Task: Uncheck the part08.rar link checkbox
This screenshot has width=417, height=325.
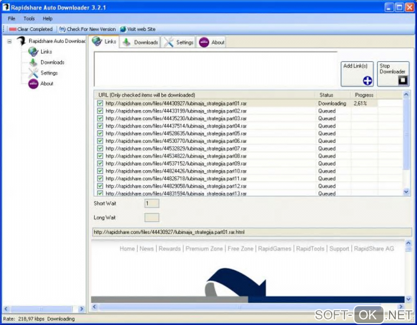Action: 100,156
